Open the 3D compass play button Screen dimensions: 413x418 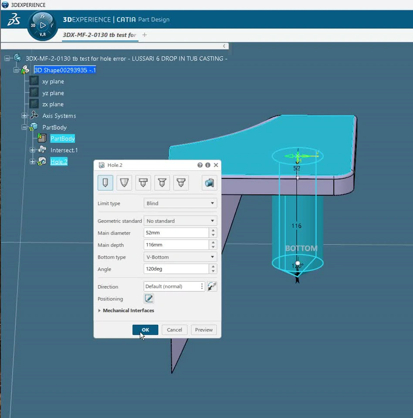click(43, 26)
